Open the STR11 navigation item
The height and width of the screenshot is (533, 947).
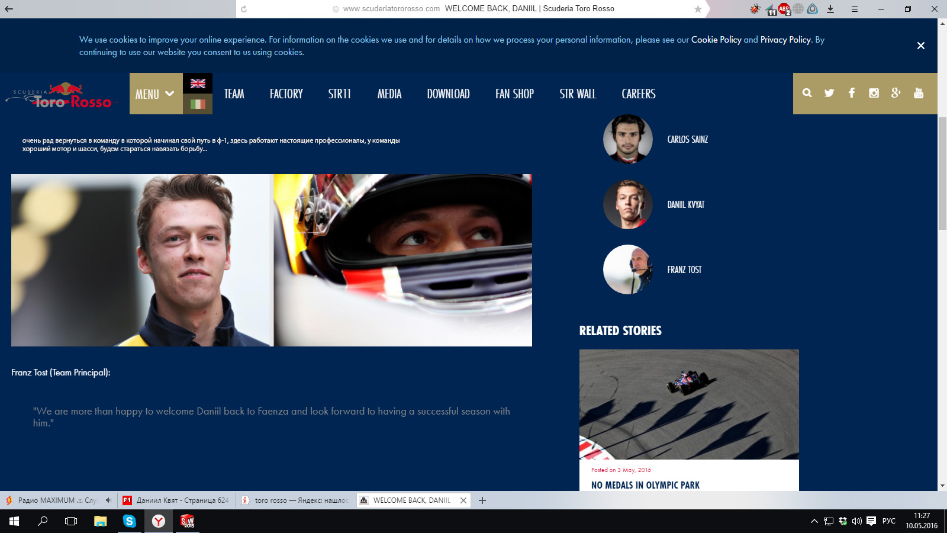click(340, 94)
